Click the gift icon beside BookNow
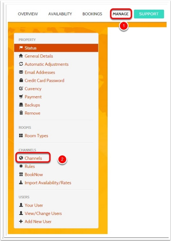Image resolution: width=171 pixels, height=241 pixels. coord(21,174)
